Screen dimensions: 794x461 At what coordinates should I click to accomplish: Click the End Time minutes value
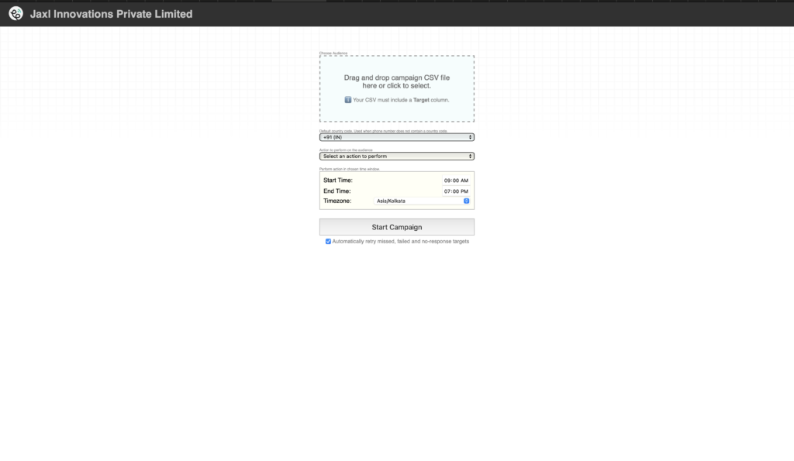click(x=456, y=191)
